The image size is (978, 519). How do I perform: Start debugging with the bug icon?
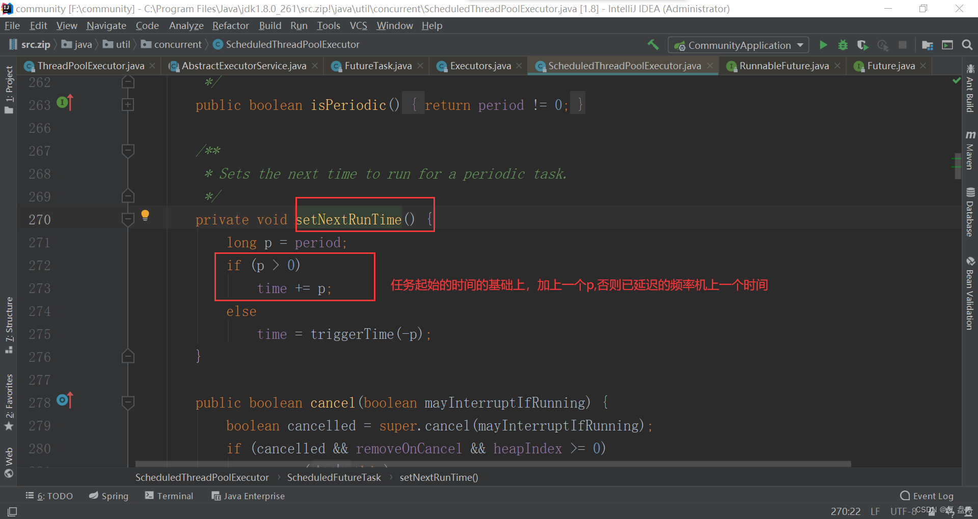tap(843, 45)
